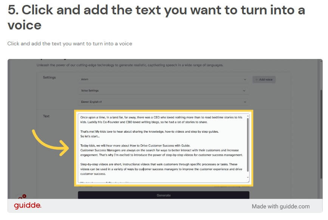The width and height of the screenshot is (328, 220).
Task: Click the text area scroll down arrow
Action: point(248,178)
